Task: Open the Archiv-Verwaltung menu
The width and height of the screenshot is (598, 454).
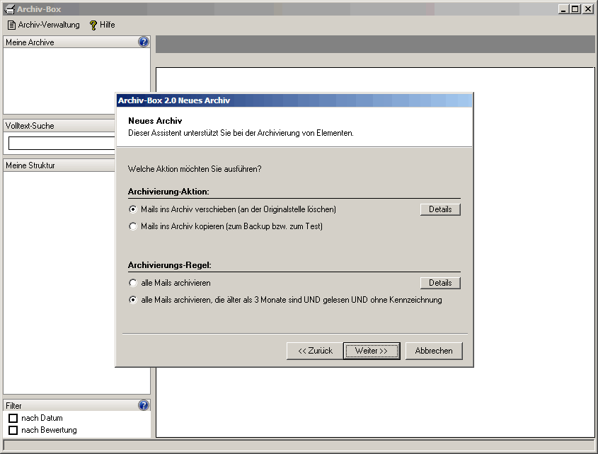Action: (43, 25)
